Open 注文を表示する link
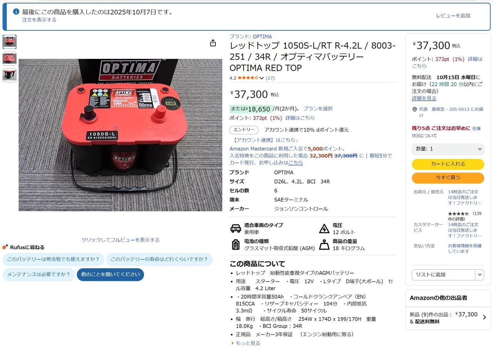 39,20
